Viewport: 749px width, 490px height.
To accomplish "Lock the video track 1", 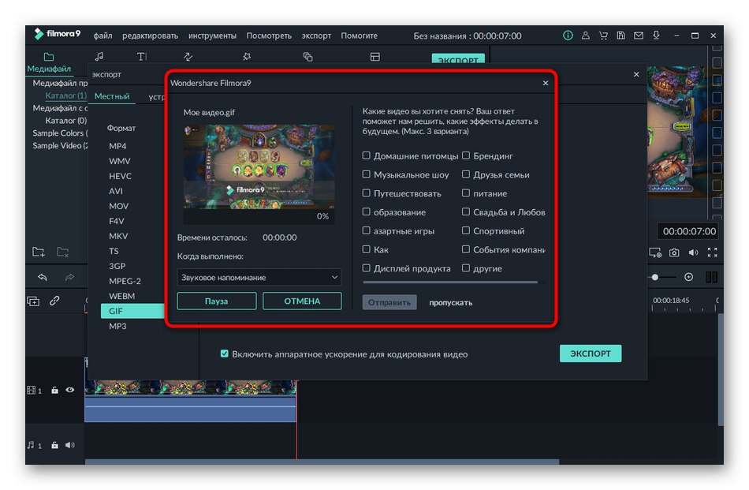I will pyautogui.click(x=54, y=390).
